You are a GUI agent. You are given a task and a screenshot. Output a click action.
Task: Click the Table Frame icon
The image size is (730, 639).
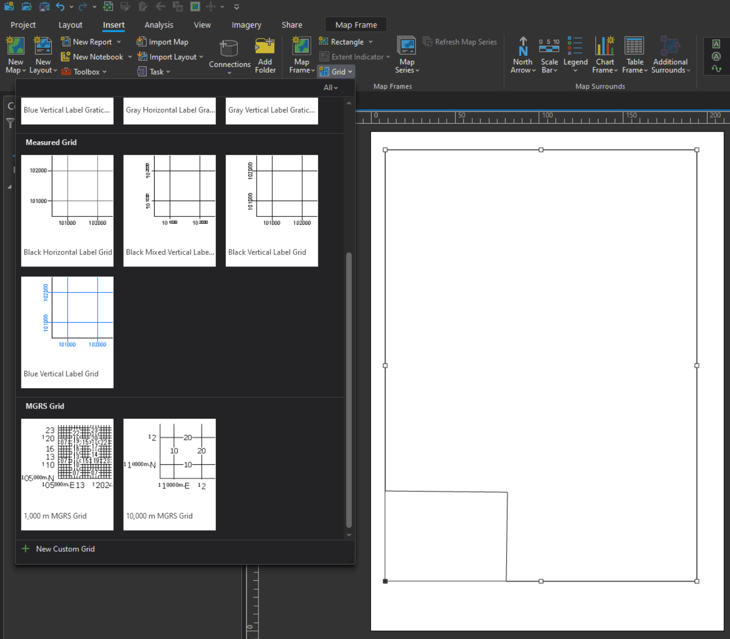point(634,47)
